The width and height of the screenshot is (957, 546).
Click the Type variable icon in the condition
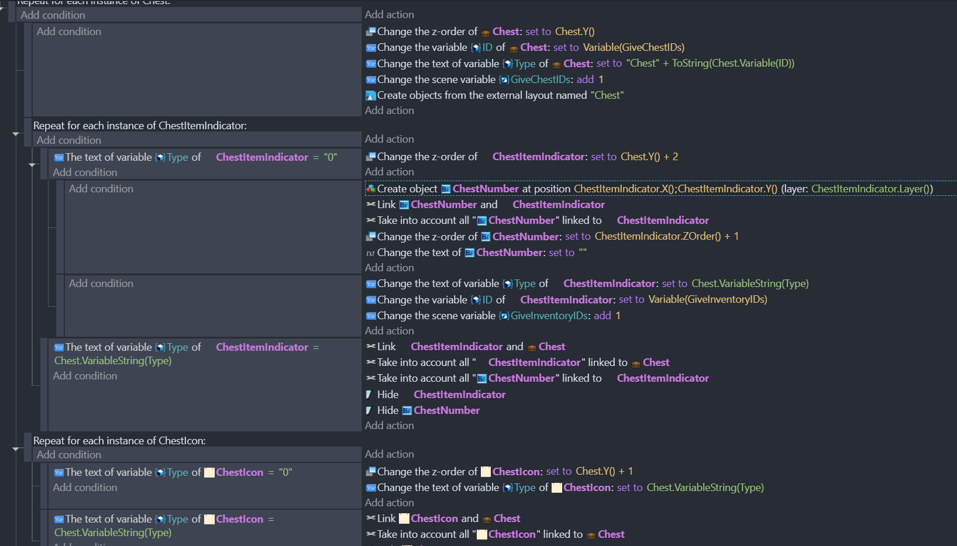[160, 157]
